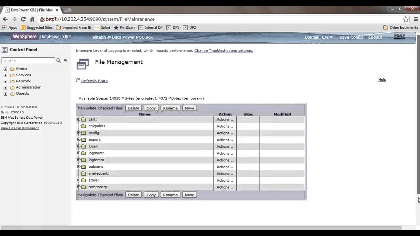Click the Control Panel icon
This screenshot has height=236, width=420.
[5, 50]
